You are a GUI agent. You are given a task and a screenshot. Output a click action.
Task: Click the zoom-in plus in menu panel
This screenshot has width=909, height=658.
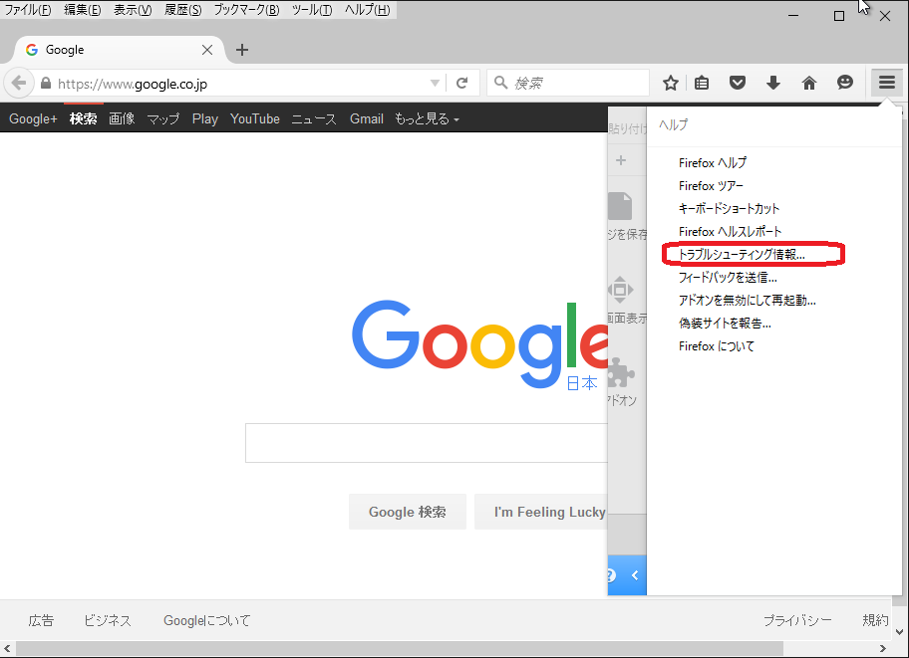pos(621,160)
